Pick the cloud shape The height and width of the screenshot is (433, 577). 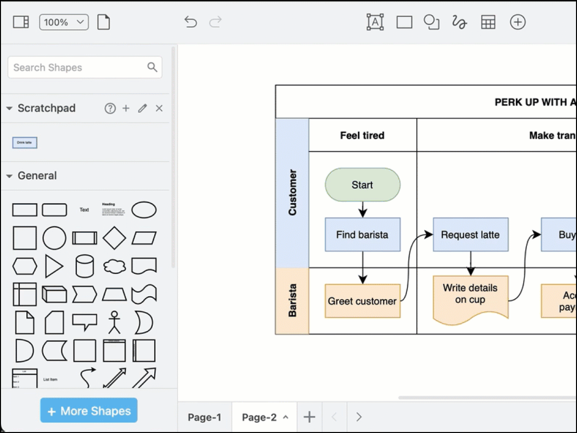[114, 267]
